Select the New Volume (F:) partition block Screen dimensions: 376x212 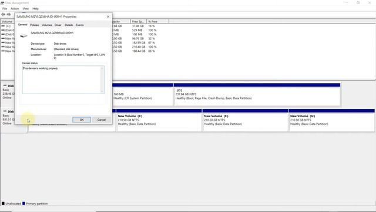(x=245, y=120)
